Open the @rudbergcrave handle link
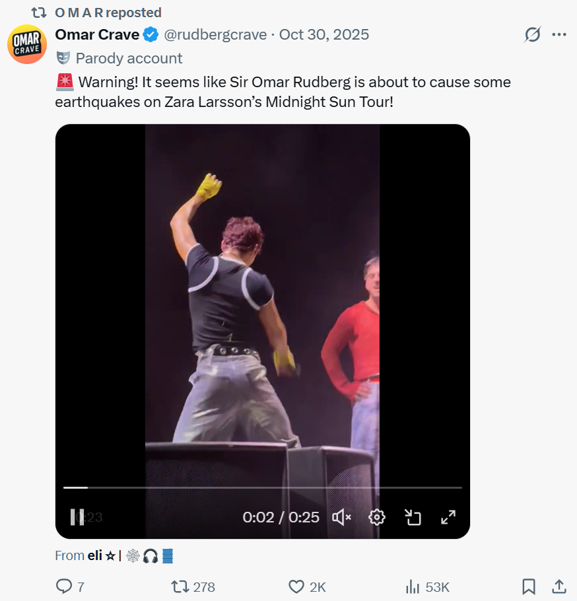 click(x=215, y=34)
